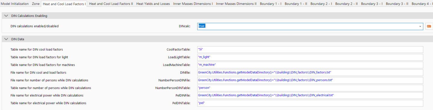Switch to the Boundary 3 - I tab

(372, 4)
